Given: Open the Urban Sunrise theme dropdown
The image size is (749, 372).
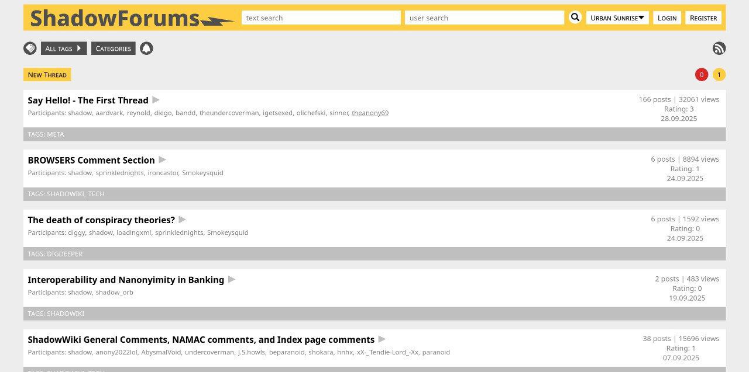Looking at the screenshot, I should tap(617, 18).
